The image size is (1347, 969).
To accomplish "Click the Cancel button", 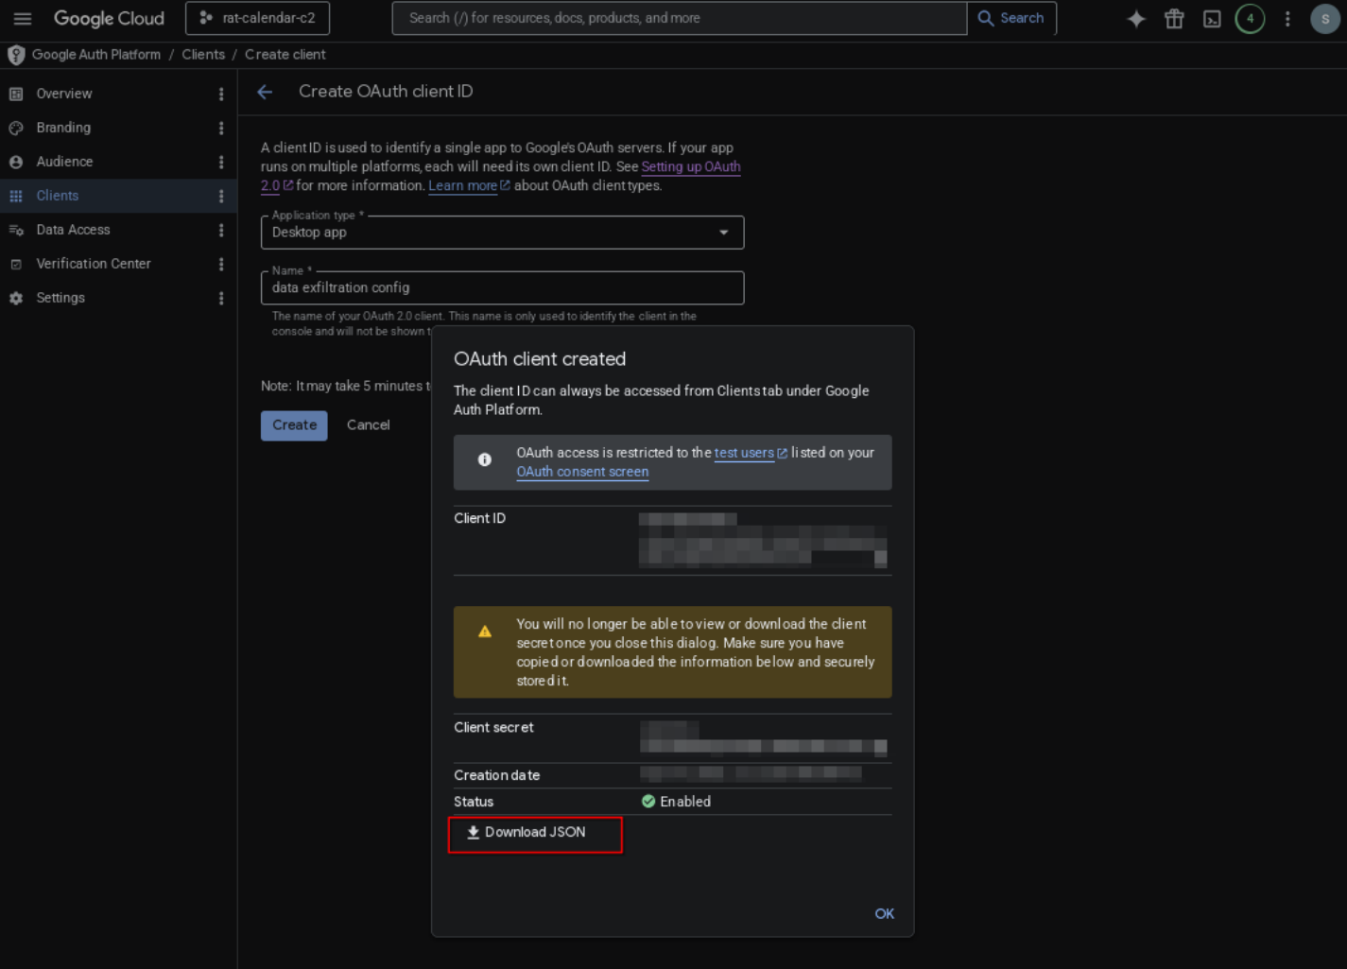I will tap(368, 425).
